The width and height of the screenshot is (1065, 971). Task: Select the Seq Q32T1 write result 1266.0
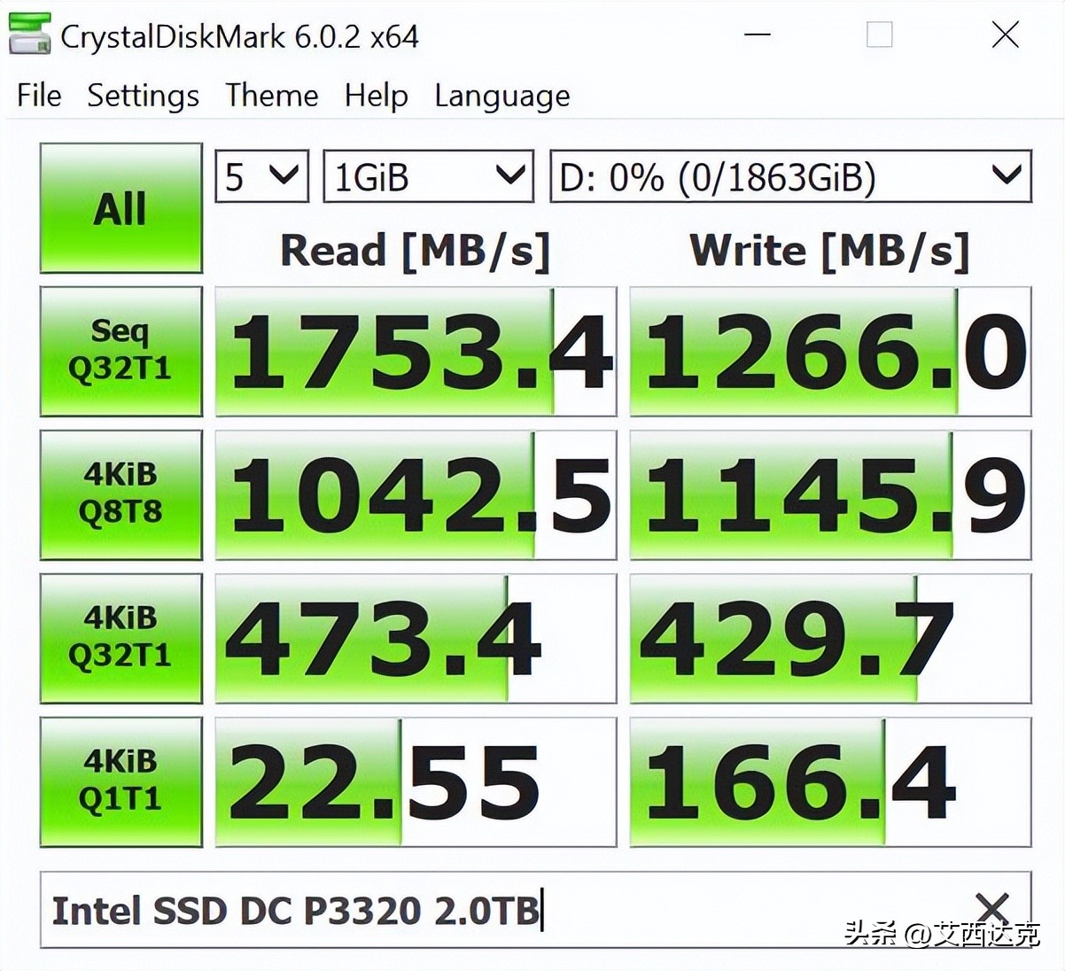(830, 351)
